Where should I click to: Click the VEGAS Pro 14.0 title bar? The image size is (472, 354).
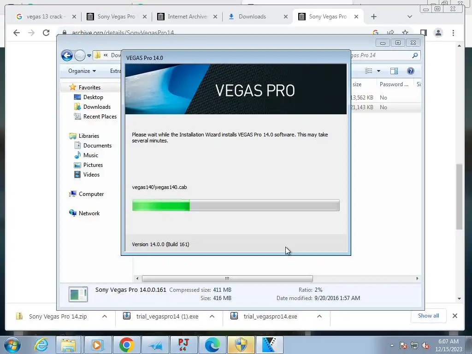tap(236, 58)
